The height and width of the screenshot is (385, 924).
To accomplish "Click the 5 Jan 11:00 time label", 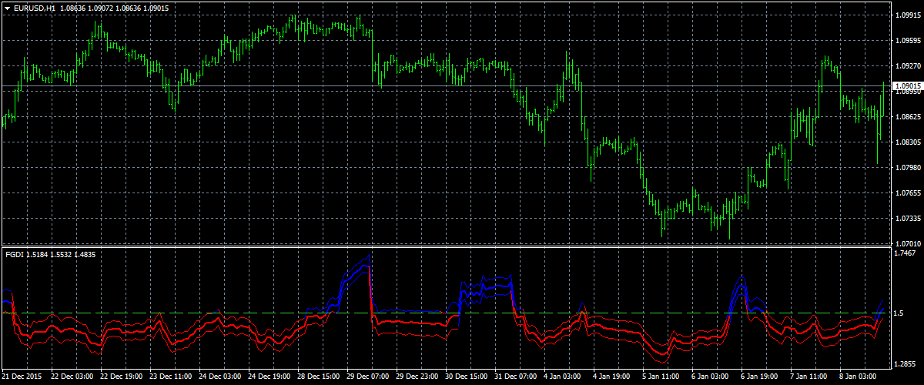I will [x=661, y=377].
